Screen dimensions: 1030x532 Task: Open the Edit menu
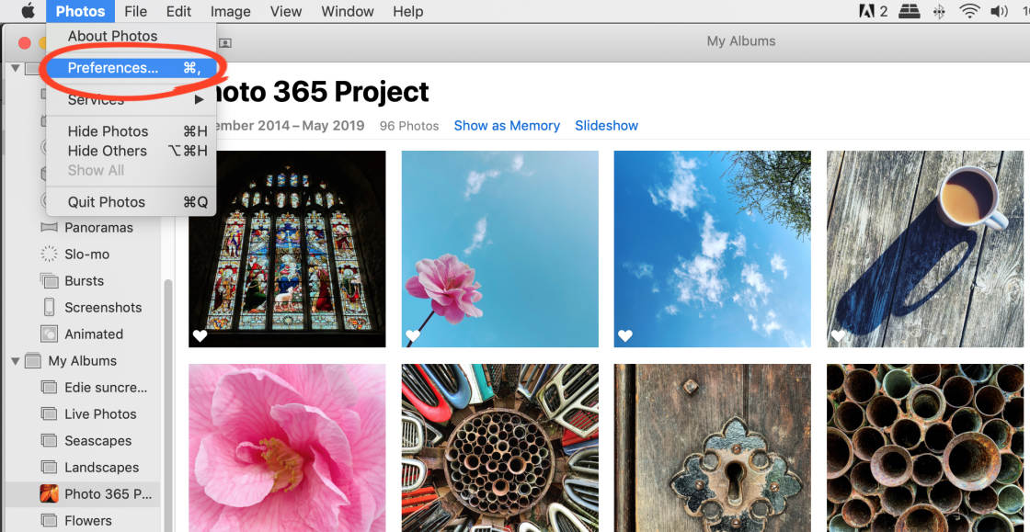click(x=178, y=11)
